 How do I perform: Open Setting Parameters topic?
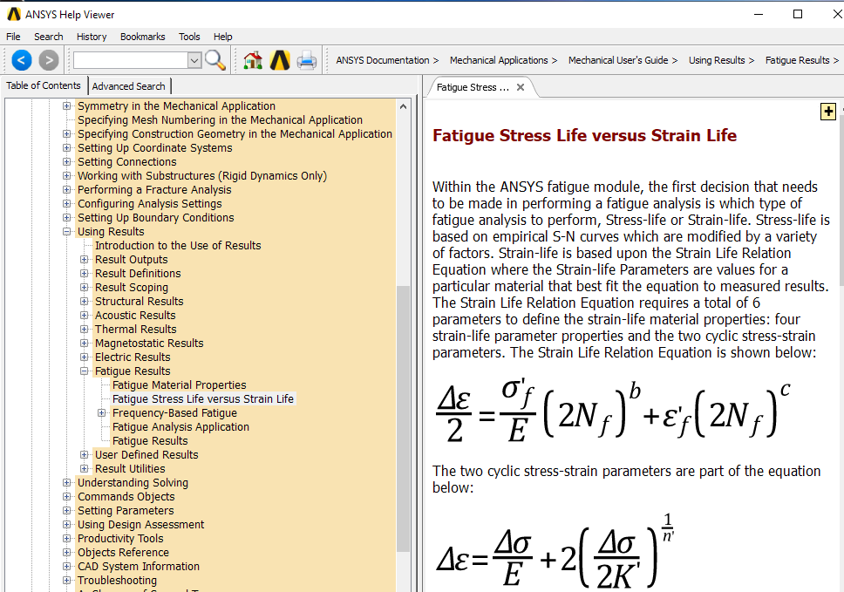126,511
